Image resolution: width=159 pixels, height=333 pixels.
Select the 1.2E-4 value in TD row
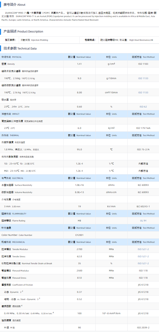click(79, 164)
